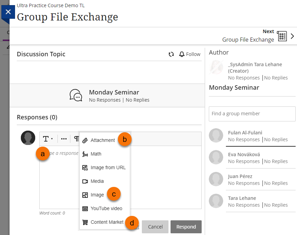Go to next item using chevron arrow
The image size is (297, 235).
tap(292, 36)
